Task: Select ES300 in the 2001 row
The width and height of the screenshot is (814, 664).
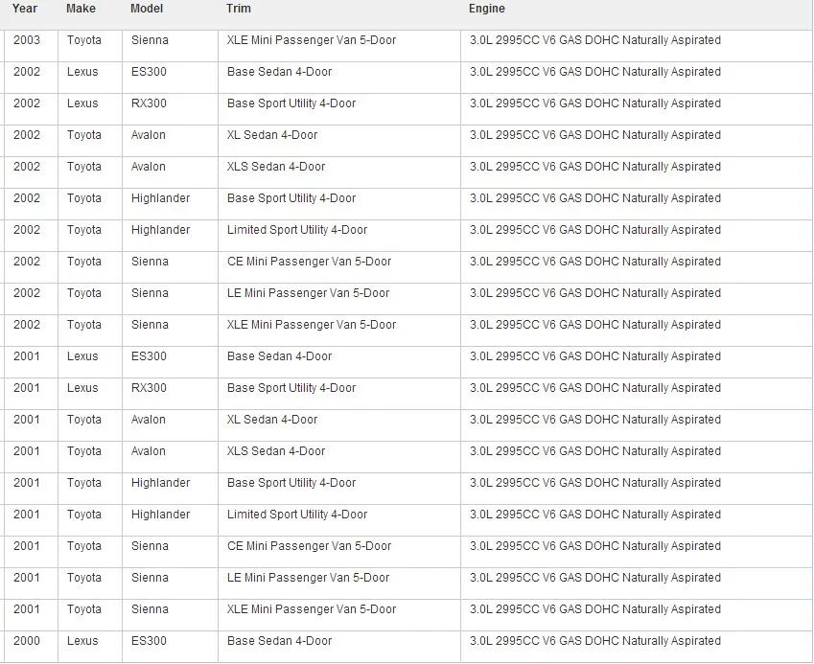Action: (x=149, y=356)
